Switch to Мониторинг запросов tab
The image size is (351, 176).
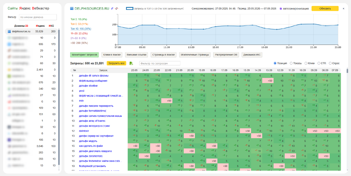coord(84,55)
